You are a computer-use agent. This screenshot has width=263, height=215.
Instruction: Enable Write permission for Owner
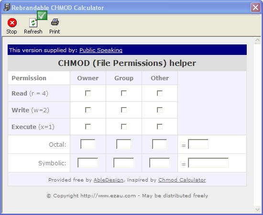88,110
